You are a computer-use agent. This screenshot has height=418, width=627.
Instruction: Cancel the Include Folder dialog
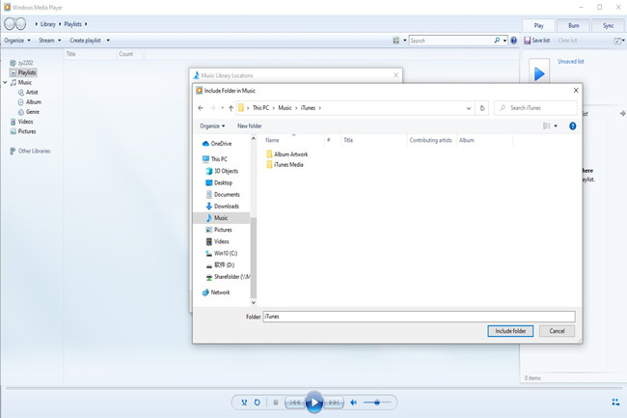pyautogui.click(x=557, y=331)
